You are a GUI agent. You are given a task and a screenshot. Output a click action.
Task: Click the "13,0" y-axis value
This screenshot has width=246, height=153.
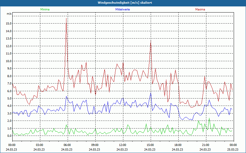(x=9, y=39)
